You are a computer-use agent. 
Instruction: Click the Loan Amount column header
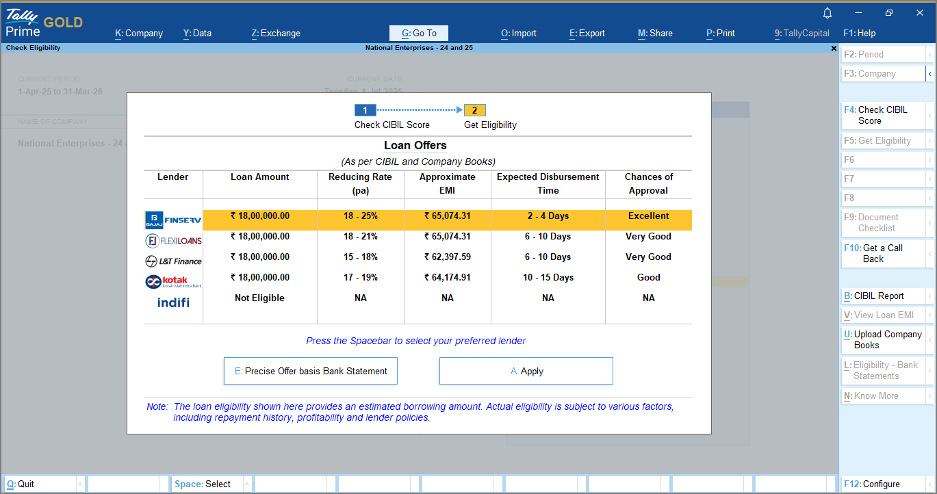click(x=259, y=177)
